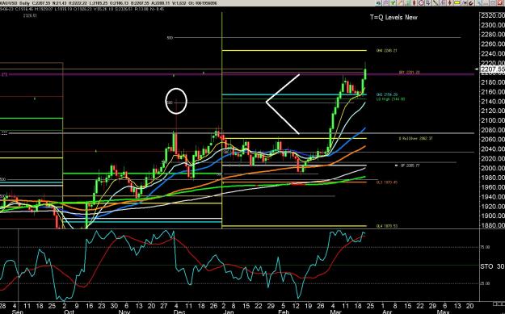Click the 1940.00 price axis label
This screenshot has height=314, width=505.
click(493, 197)
